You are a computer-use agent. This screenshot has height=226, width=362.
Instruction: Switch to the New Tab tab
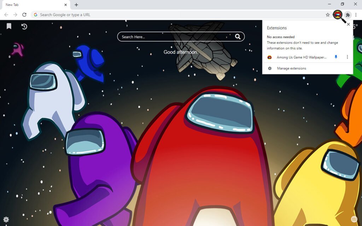pyautogui.click(x=32, y=5)
